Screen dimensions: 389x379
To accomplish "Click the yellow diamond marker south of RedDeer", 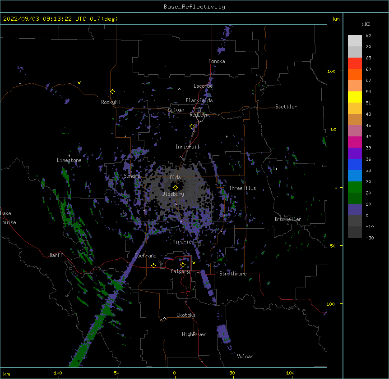I will point(192,126).
